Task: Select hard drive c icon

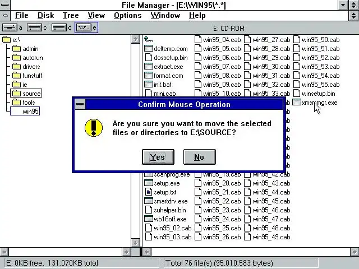Action: coord(34,27)
